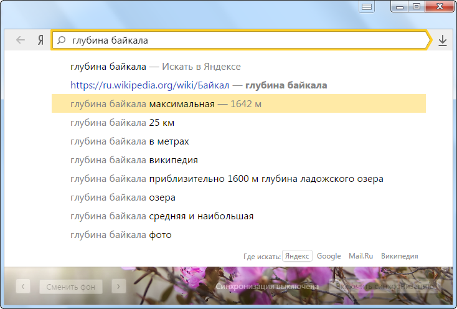
Task: Open the downloads arrow icon
Action: click(443, 40)
